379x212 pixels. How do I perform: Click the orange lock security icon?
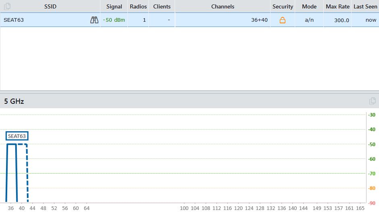[282, 20]
